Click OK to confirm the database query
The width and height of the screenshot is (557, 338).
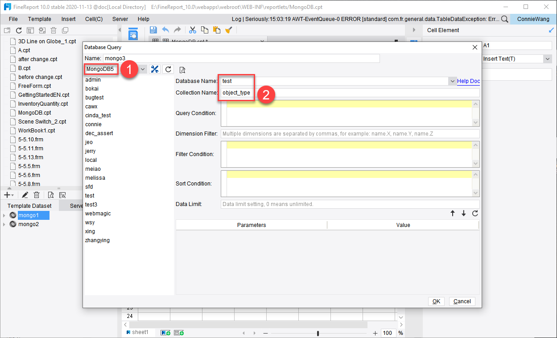click(436, 301)
